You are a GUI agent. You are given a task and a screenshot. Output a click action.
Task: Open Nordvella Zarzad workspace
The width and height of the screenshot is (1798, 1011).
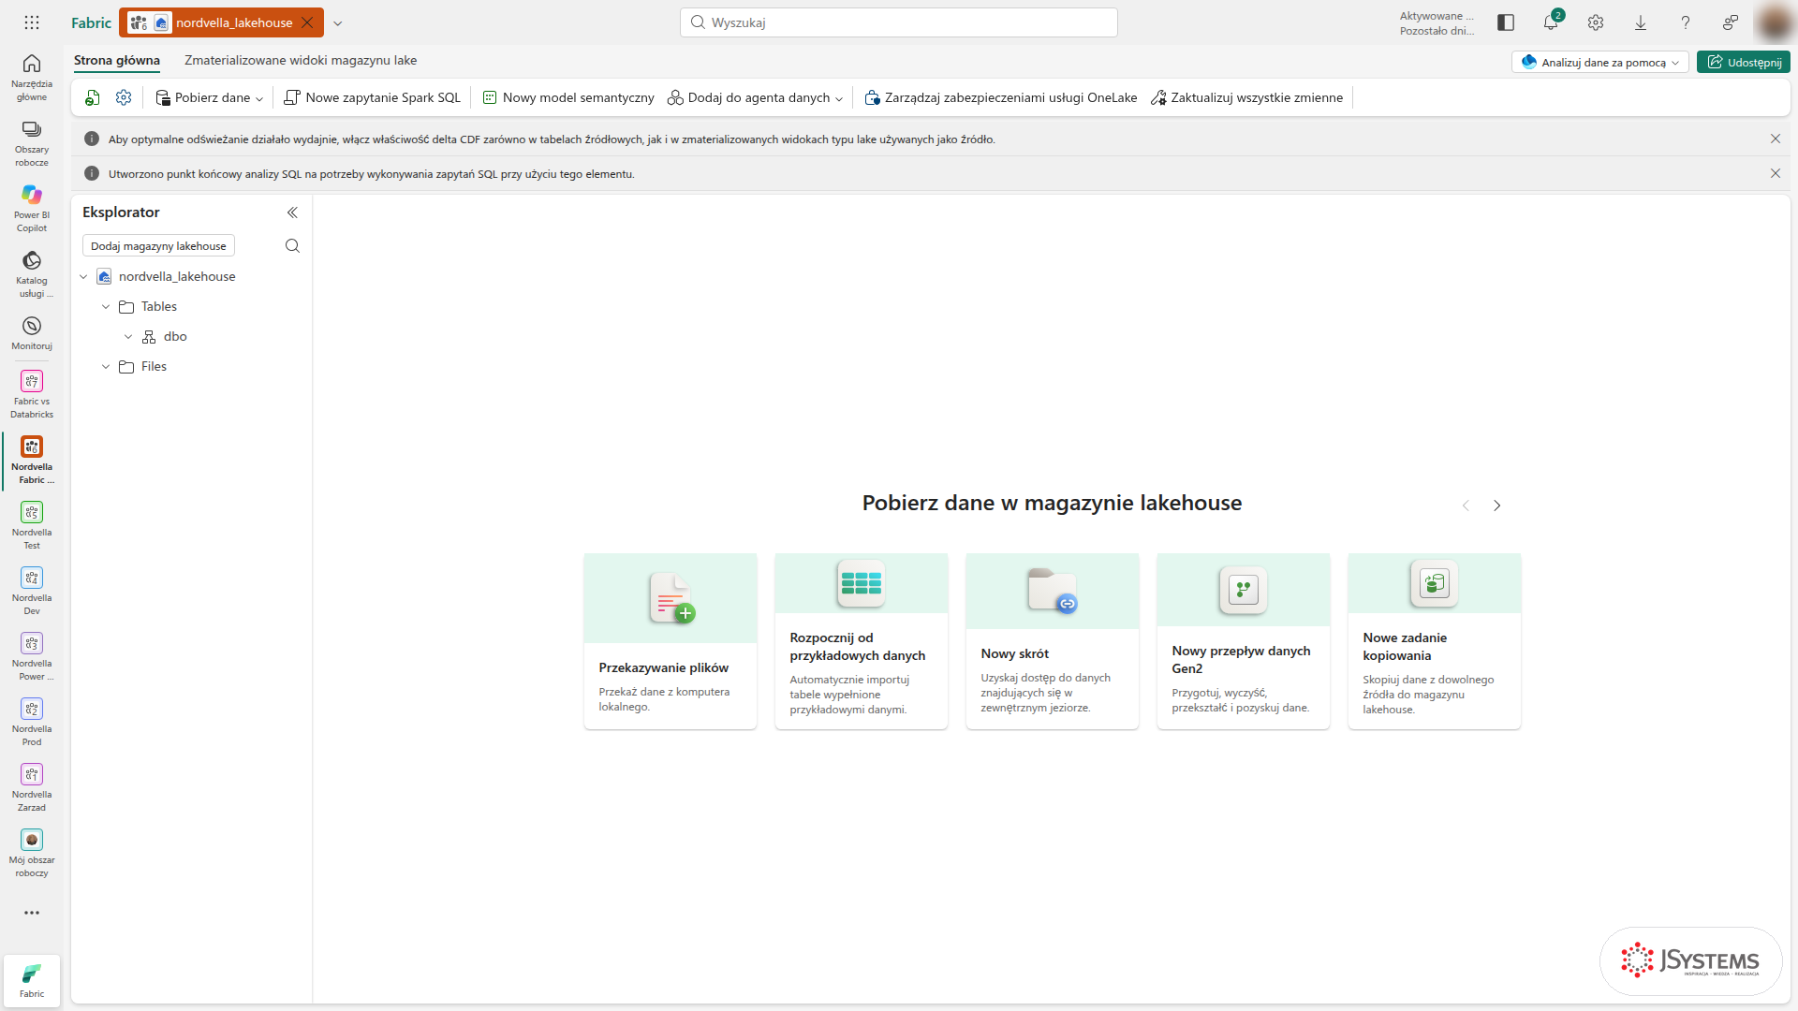[x=32, y=787]
